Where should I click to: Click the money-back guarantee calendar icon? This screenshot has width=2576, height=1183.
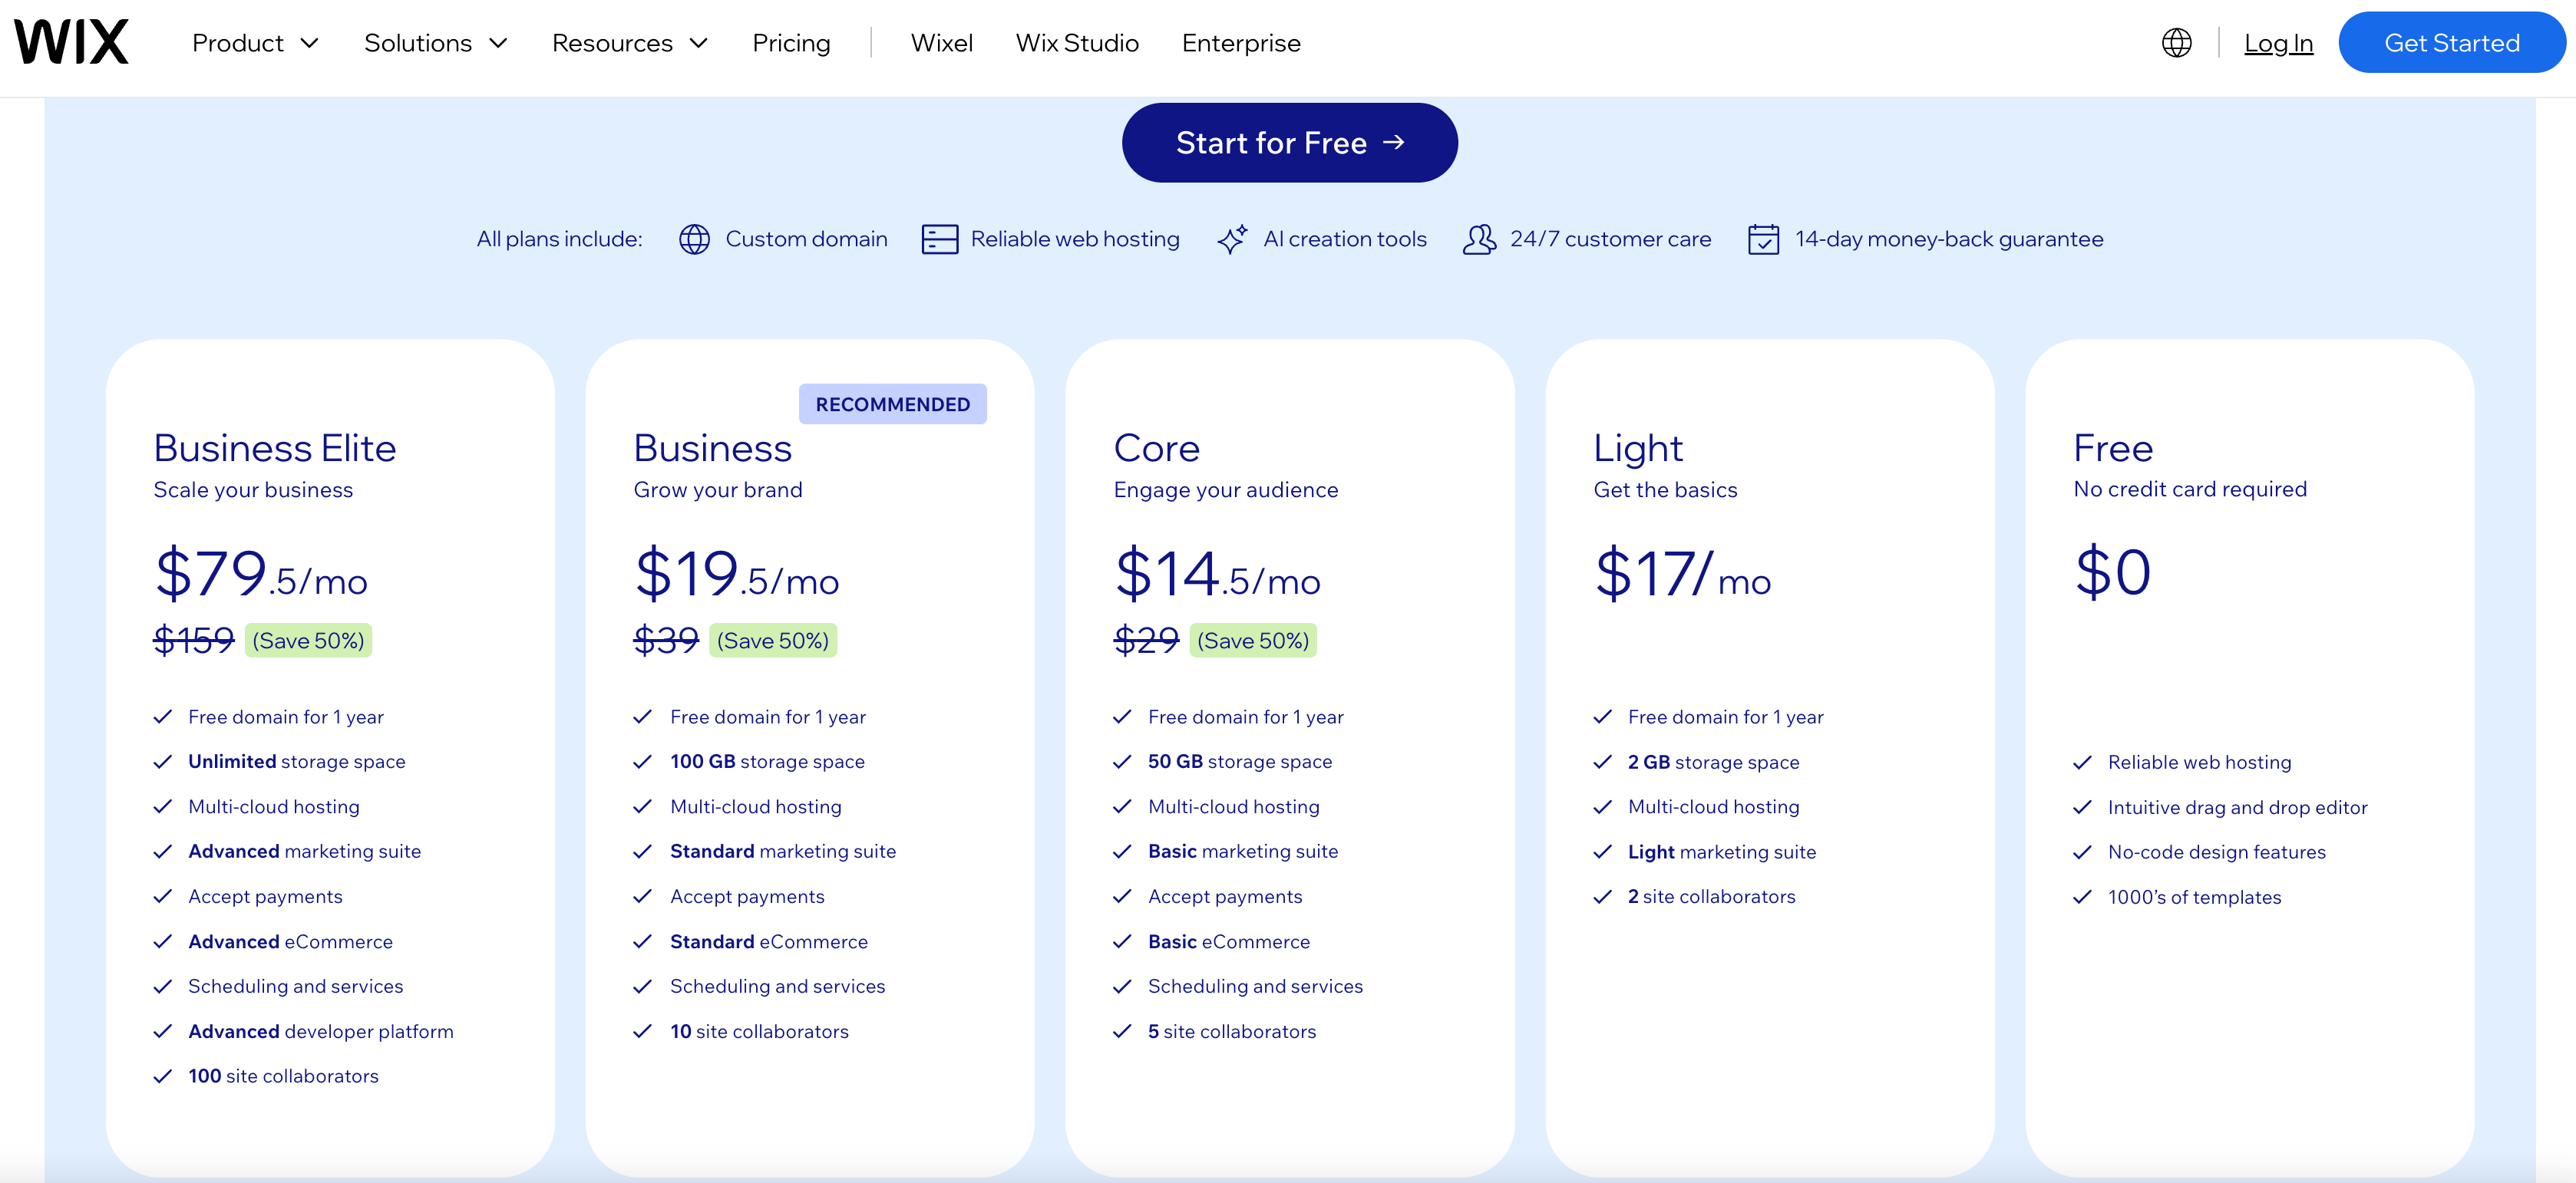(1763, 240)
